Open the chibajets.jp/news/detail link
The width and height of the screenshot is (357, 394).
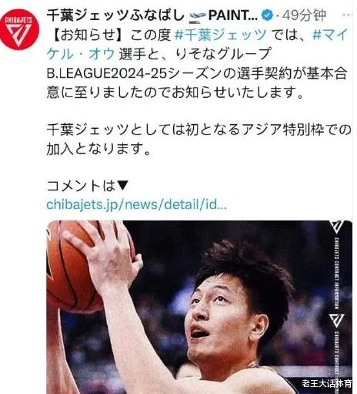pos(136,204)
